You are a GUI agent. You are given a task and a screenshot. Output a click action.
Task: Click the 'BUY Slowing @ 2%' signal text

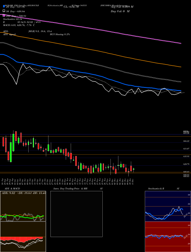[60, 34]
